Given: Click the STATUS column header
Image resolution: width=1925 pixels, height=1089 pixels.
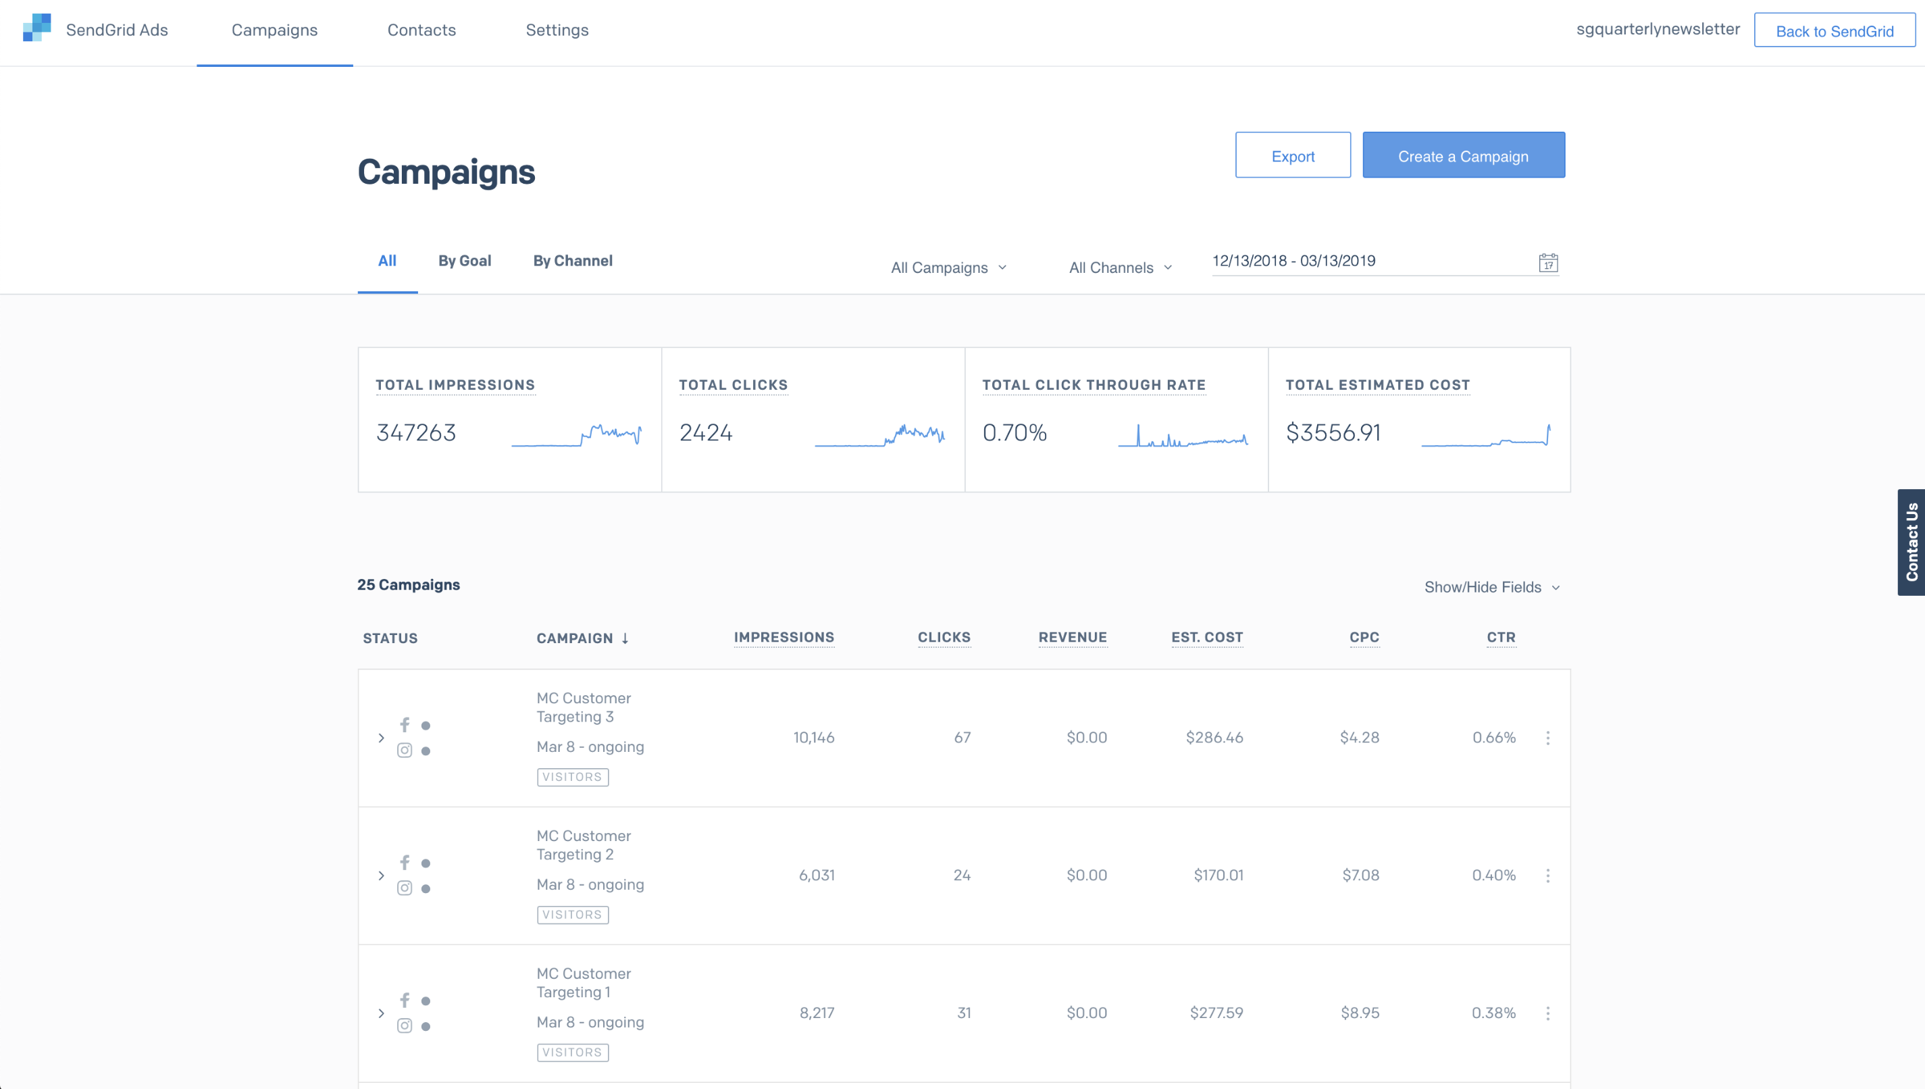Looking at the screenshot, I should pyautogui.click(x=390, y=638).
